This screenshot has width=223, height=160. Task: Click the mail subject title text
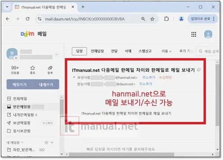coord(133,70)
